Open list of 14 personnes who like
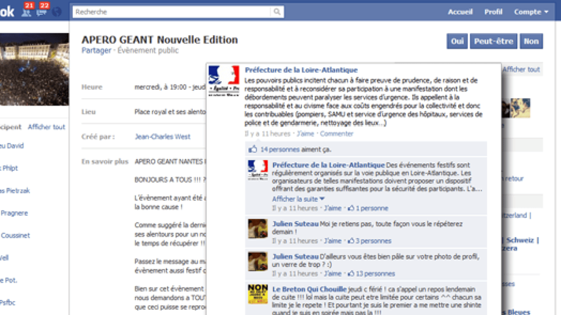This screenshot has height=315, width=561. (x=280, y=150)
